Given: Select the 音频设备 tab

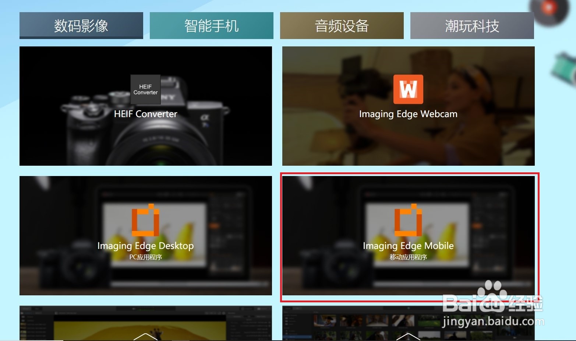Looking at the screenshot, I should [342, 25].
